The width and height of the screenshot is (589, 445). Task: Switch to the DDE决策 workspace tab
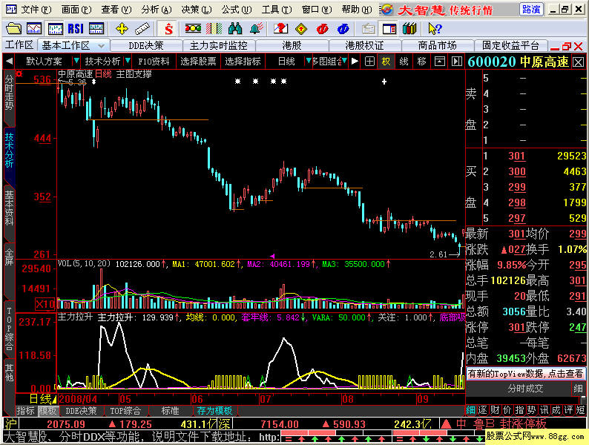[146, 46]
